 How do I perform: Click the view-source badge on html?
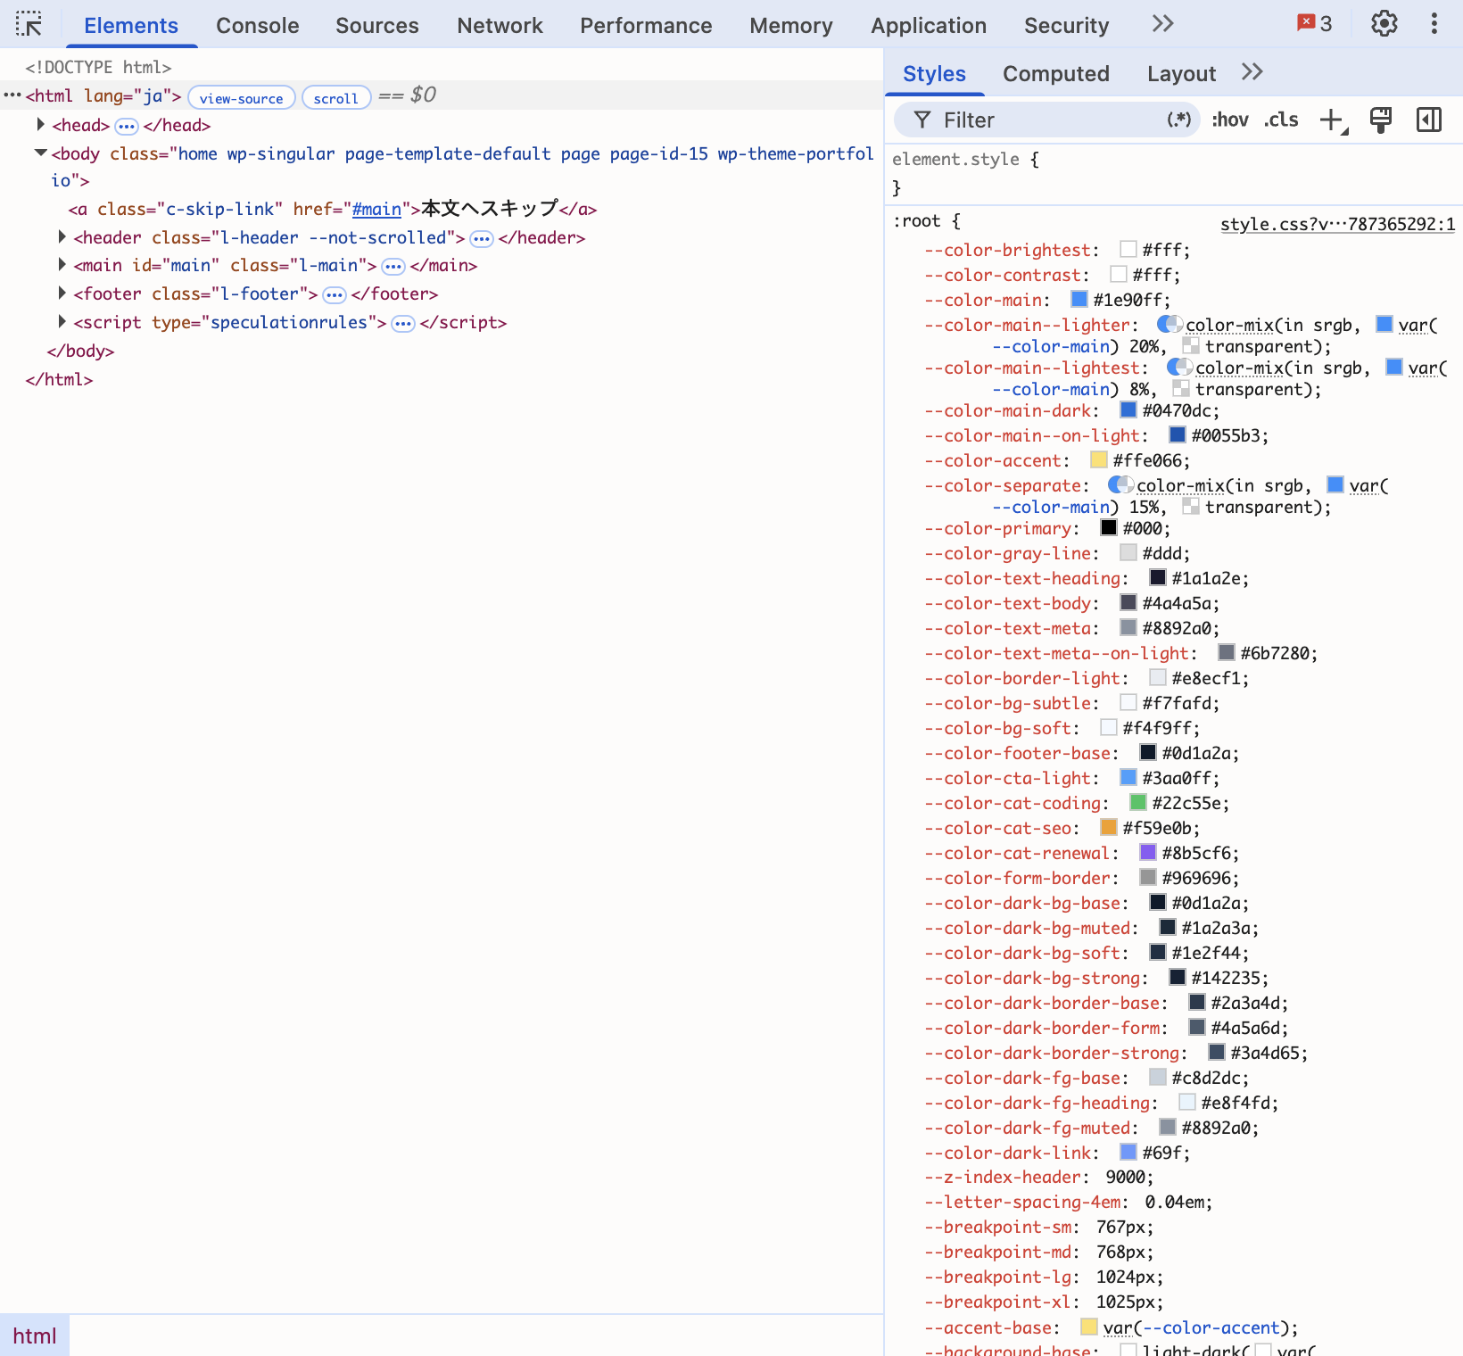pyautogui.click(x=242, y=97)
